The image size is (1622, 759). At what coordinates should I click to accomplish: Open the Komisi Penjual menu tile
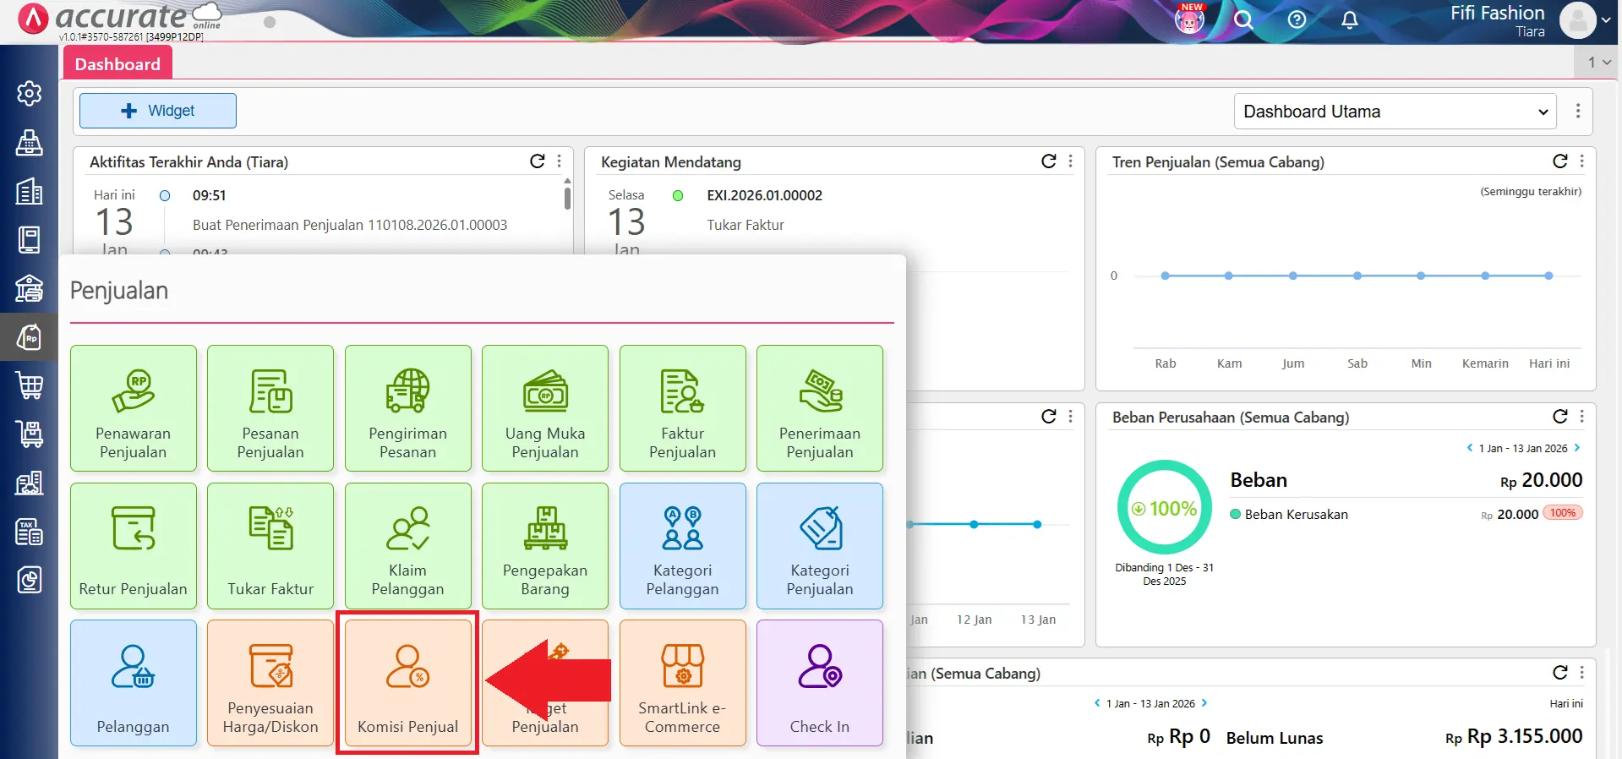(407, 683)
